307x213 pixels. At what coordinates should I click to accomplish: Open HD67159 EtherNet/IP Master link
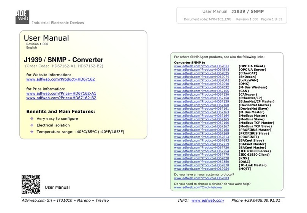tap(201, 101)
